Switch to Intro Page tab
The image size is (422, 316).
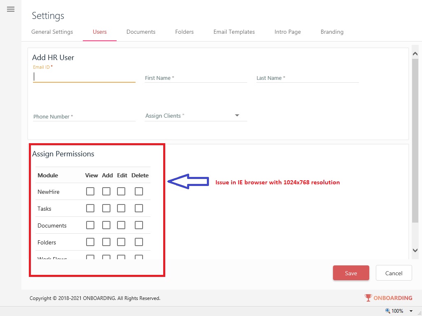(287, 32)
